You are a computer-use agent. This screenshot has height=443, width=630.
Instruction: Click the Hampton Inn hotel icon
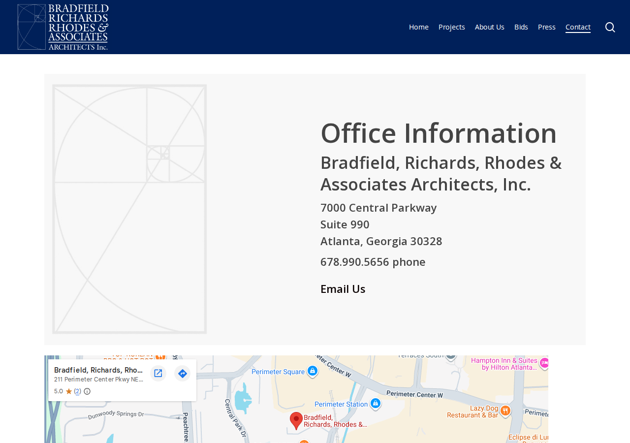pos(544,363)
